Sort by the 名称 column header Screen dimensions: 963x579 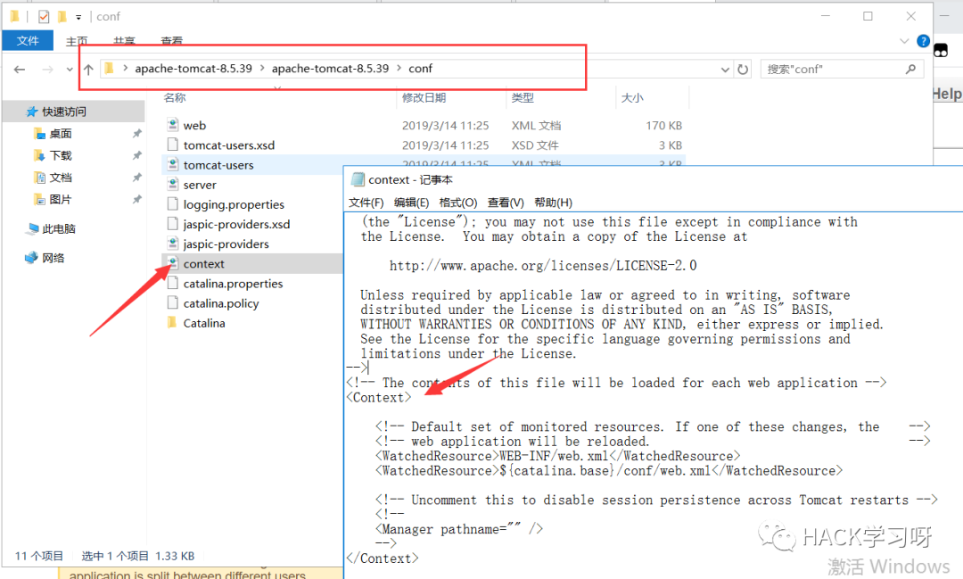click(x=175, y=97)
